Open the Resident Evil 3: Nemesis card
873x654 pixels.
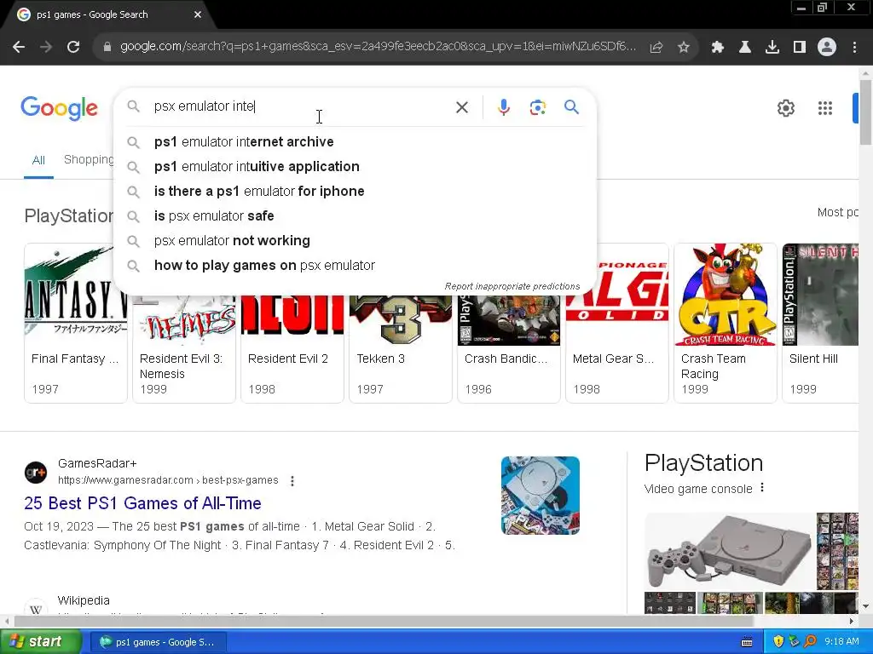[x=184, y=349]
